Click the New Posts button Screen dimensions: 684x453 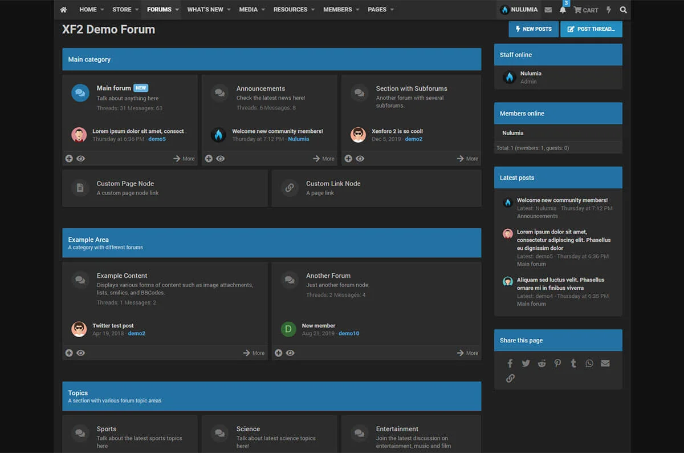pos(533,29)
